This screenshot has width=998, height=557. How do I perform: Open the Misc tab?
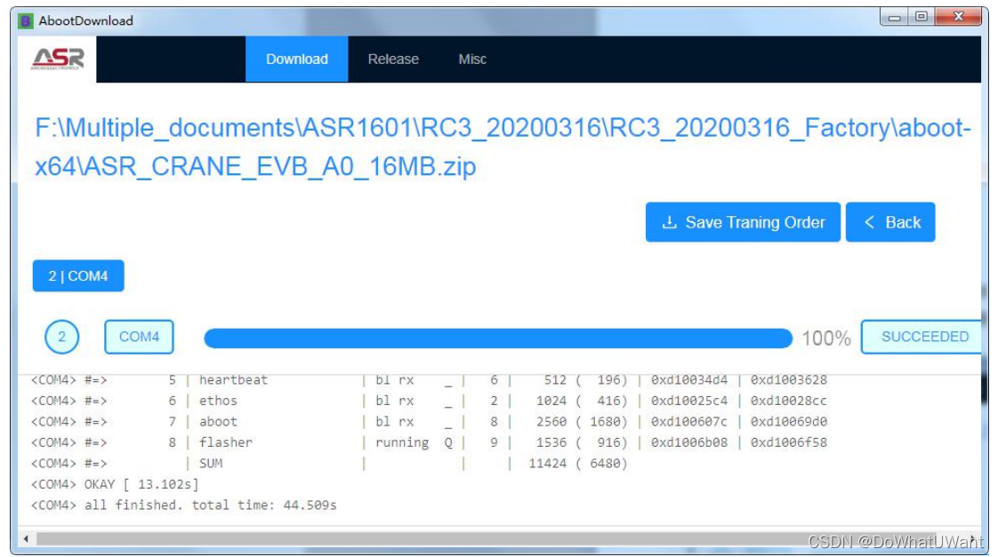pos(472,60)
